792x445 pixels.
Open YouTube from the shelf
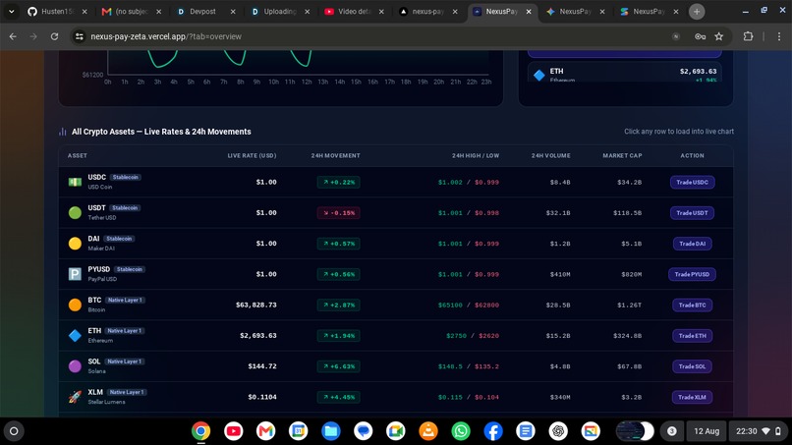pos(233,431)
